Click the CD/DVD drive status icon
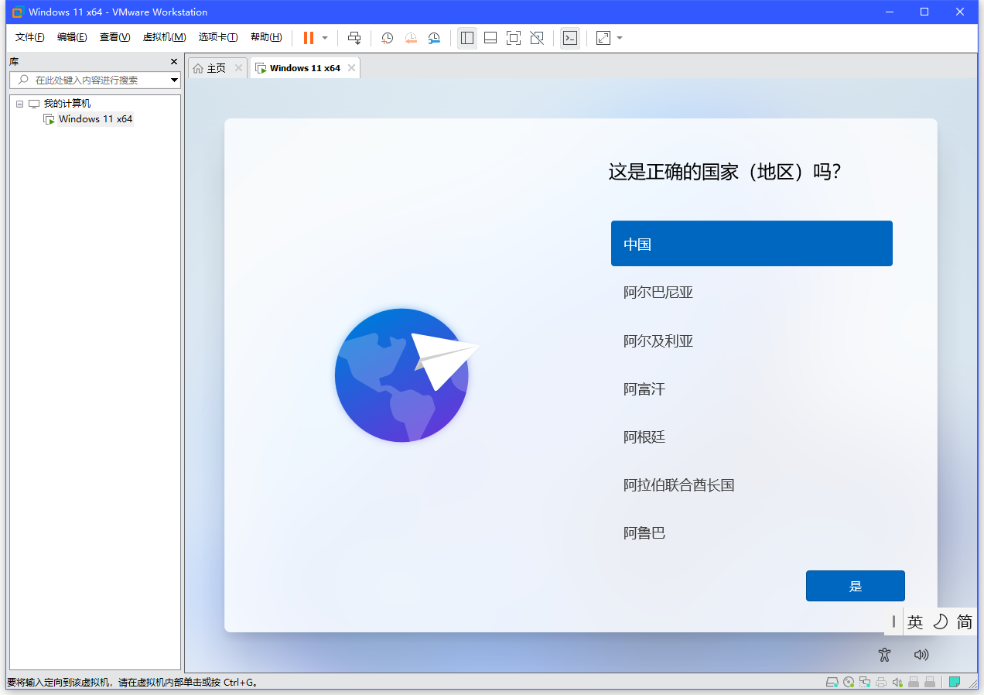Viewport: 984px width, 695px height. pos(849,683)
